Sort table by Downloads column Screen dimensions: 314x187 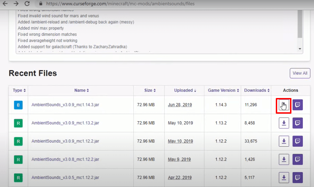257,90
